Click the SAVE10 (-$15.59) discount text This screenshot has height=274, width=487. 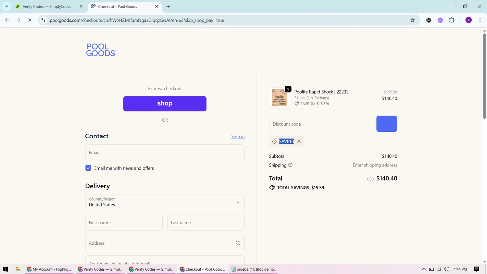point(315,104)
